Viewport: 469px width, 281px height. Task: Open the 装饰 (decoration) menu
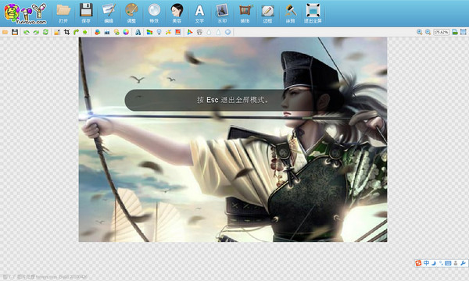click(x=245, y=13)
